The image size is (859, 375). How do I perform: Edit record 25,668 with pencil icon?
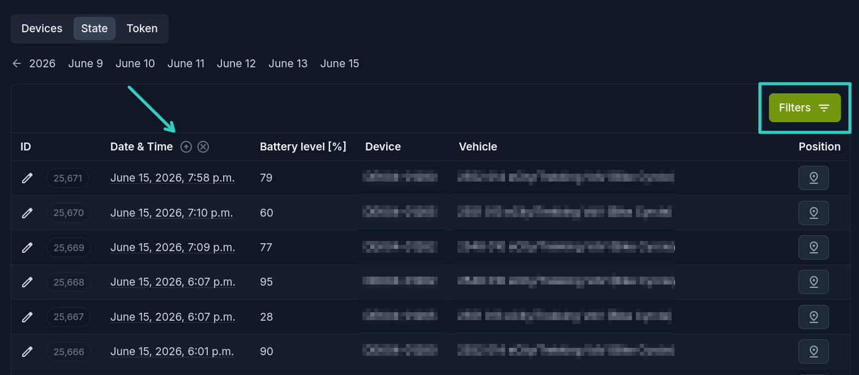pos(27,282)
